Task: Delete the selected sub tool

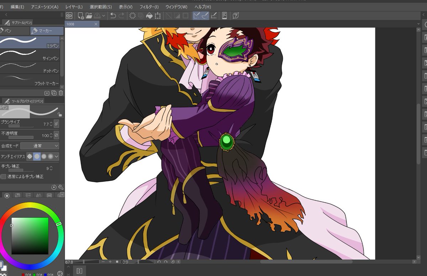Action: (60, 93)
